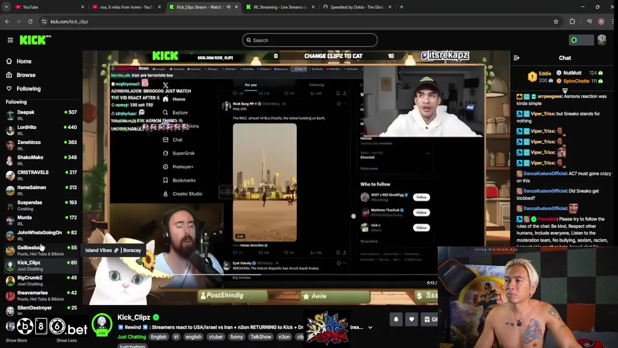This screenshot has width=618, height=348.
Task: Click the TalkShow tag
Action: 261,337
